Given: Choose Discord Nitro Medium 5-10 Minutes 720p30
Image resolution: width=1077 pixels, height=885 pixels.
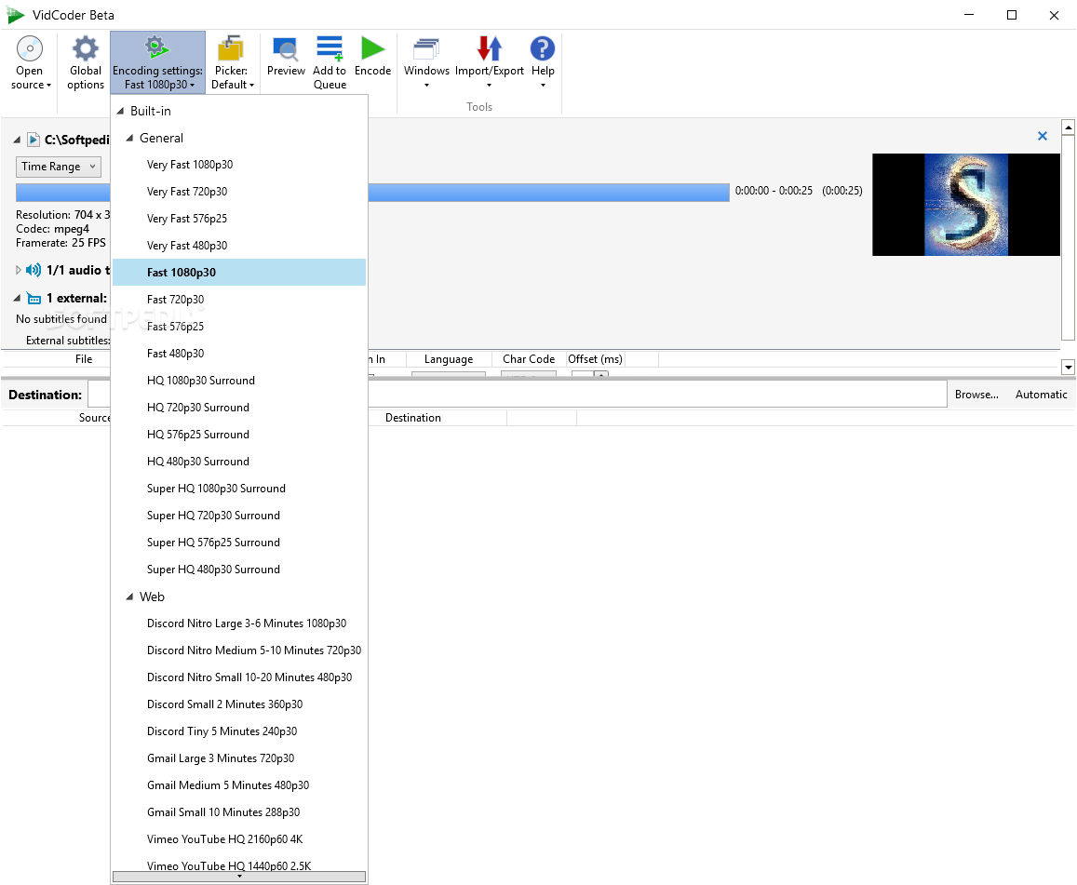Looking at the screenshot, I should 239,650.
